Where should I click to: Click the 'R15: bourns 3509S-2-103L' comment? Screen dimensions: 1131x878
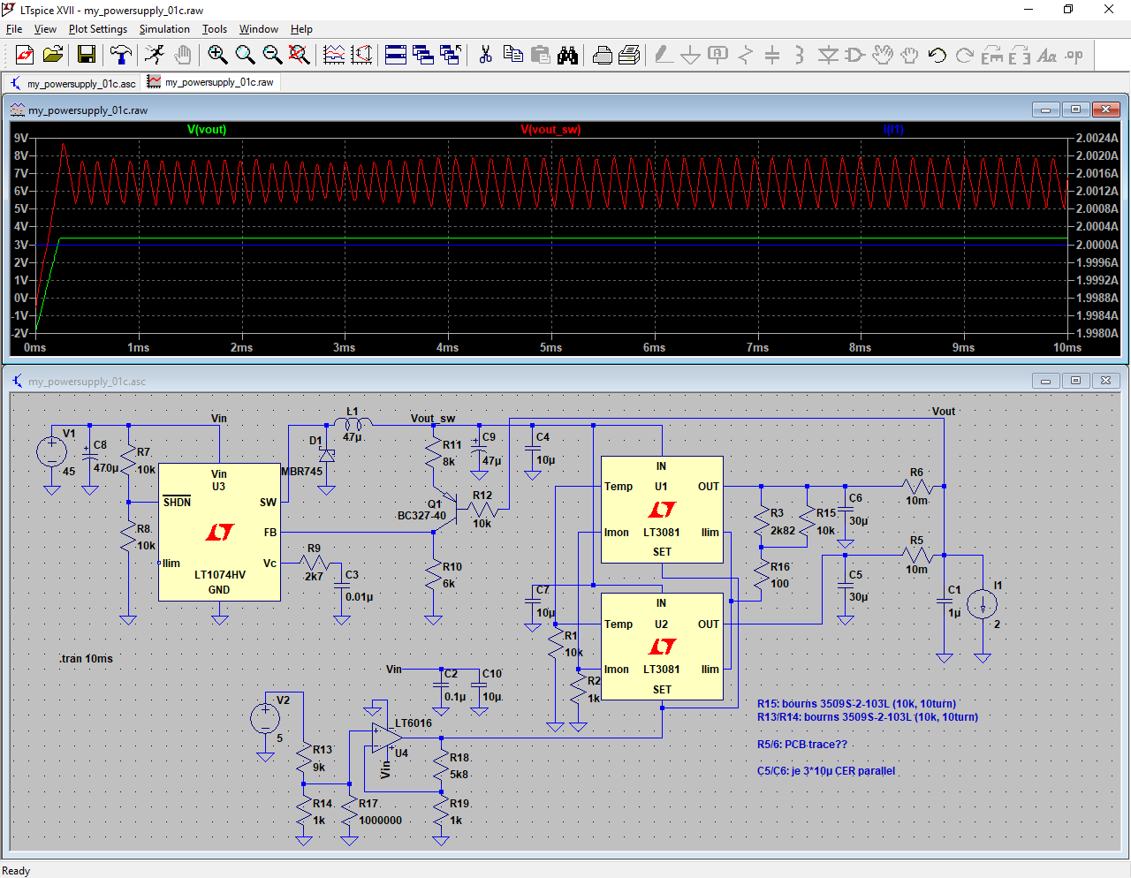[856, 704]
